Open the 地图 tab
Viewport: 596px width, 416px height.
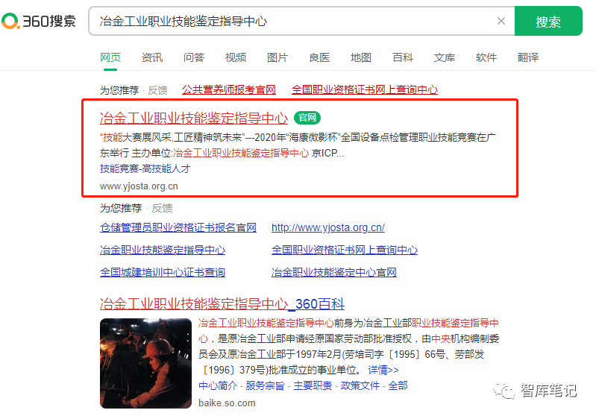pyautogui.click(x=361, y=57)
